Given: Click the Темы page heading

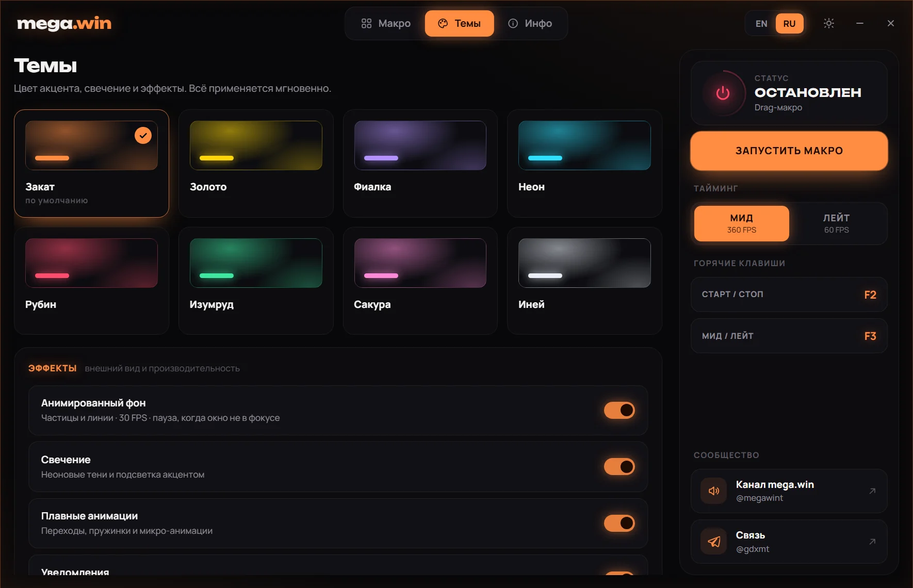Looking at the screenshot, I should [x=45, y=66].
